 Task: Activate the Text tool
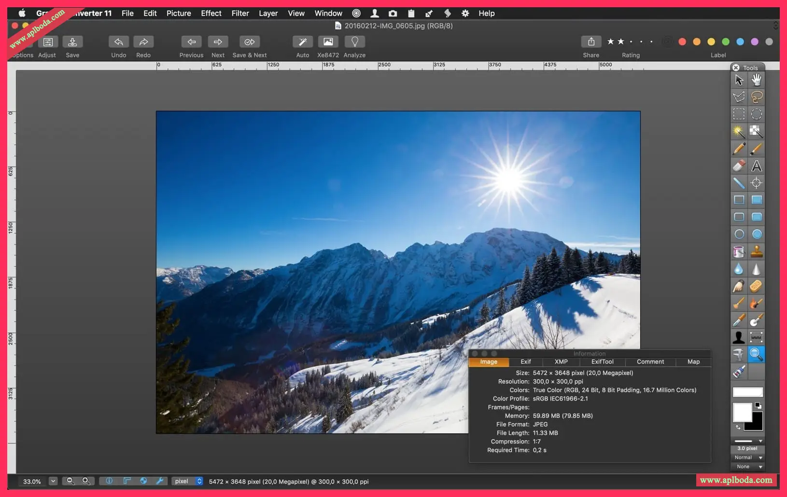pos(757,166)
